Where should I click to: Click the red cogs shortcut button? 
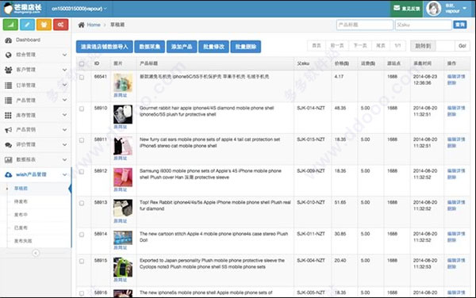61,25
